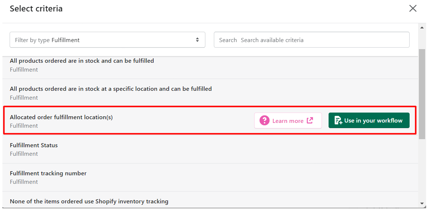Select Fulfillment tracking number criteria
Image resolution: width=427 pixels, height=210 pixels.
click(210, 177)
